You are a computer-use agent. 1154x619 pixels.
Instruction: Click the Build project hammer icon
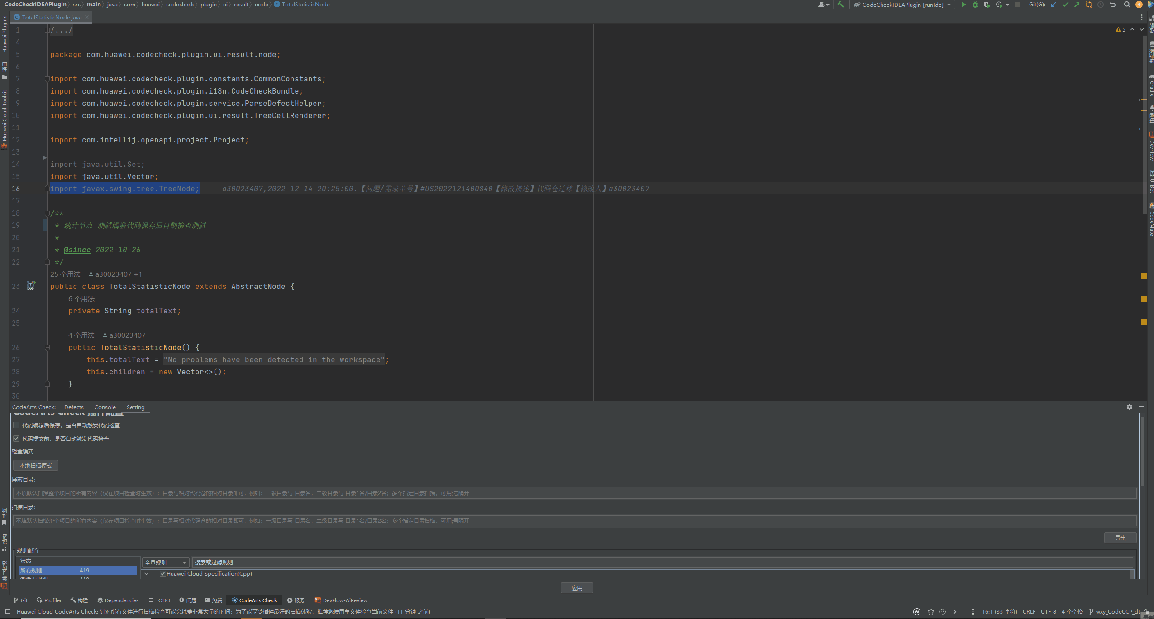point(840,5)
